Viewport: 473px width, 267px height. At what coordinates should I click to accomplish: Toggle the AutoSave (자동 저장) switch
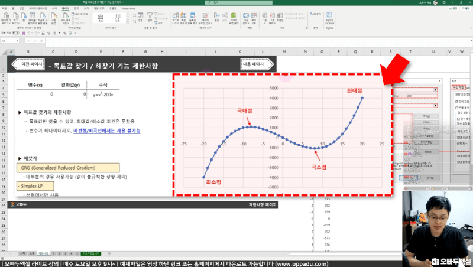tap(15, 33)
